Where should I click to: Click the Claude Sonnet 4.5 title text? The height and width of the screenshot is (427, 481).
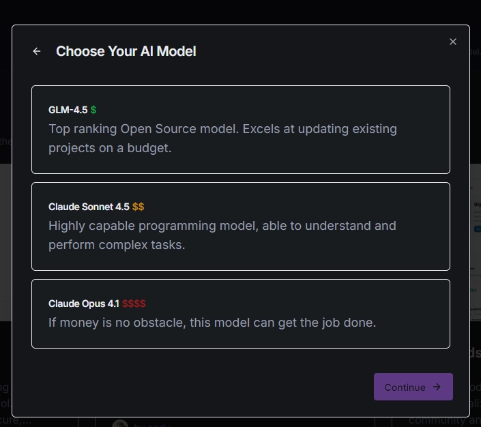click(x=89, y=207)
